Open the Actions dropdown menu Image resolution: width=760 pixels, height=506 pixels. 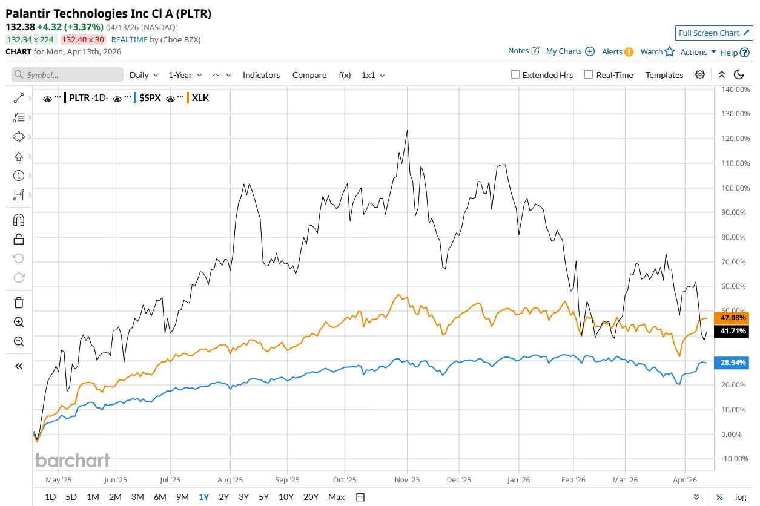point(698,52)
